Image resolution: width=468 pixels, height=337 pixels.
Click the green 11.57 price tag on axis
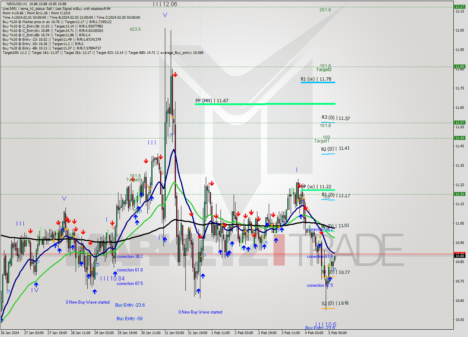pos(459,123)
